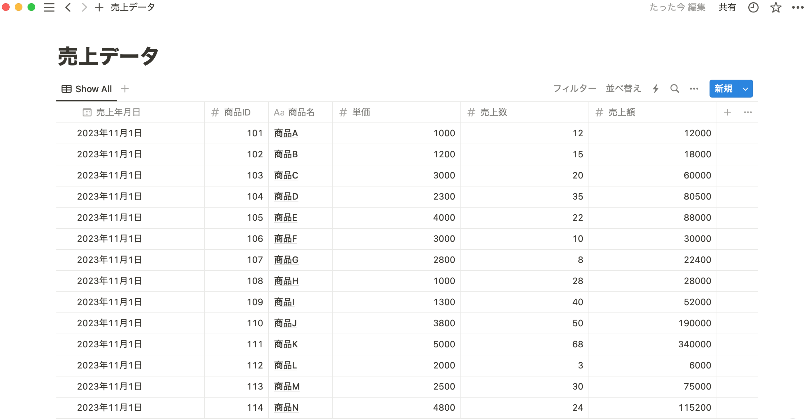Click 売上データ breadcrumb in top bar

pos(133,7)
